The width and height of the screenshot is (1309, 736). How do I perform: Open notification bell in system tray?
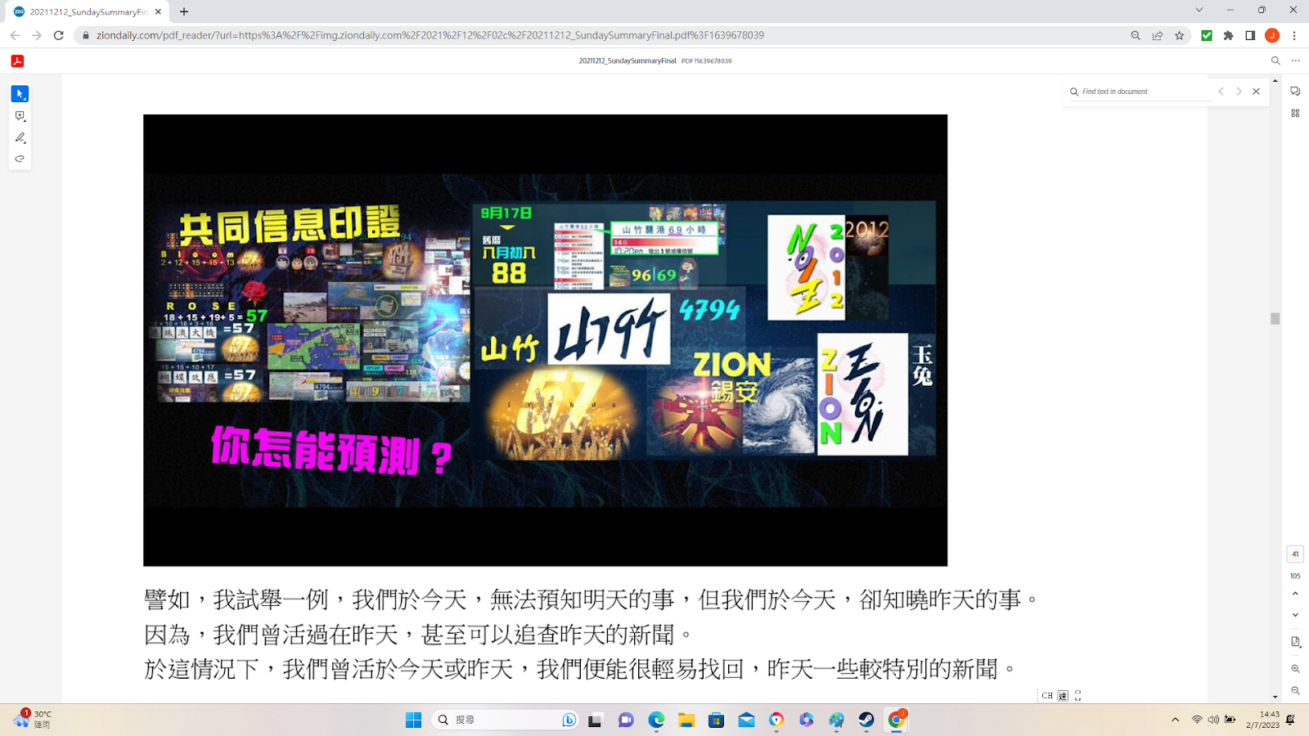pos(1291,720)
